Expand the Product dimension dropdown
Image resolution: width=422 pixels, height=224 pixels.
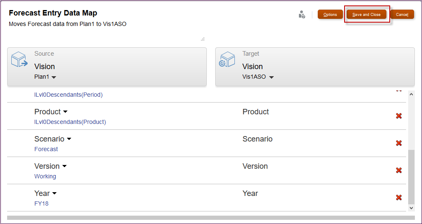pos(65,112)
